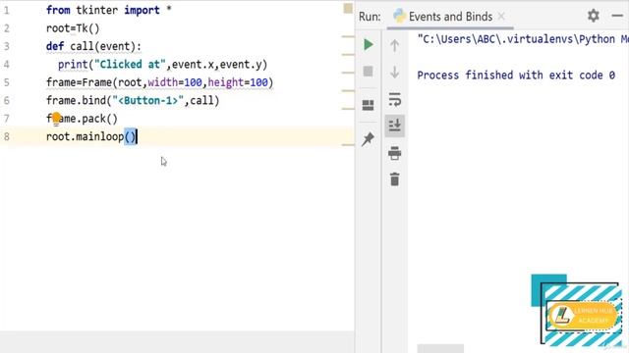The image size is (629, 353).
Task: Click line number 3 in gutter
Action: 7,46
